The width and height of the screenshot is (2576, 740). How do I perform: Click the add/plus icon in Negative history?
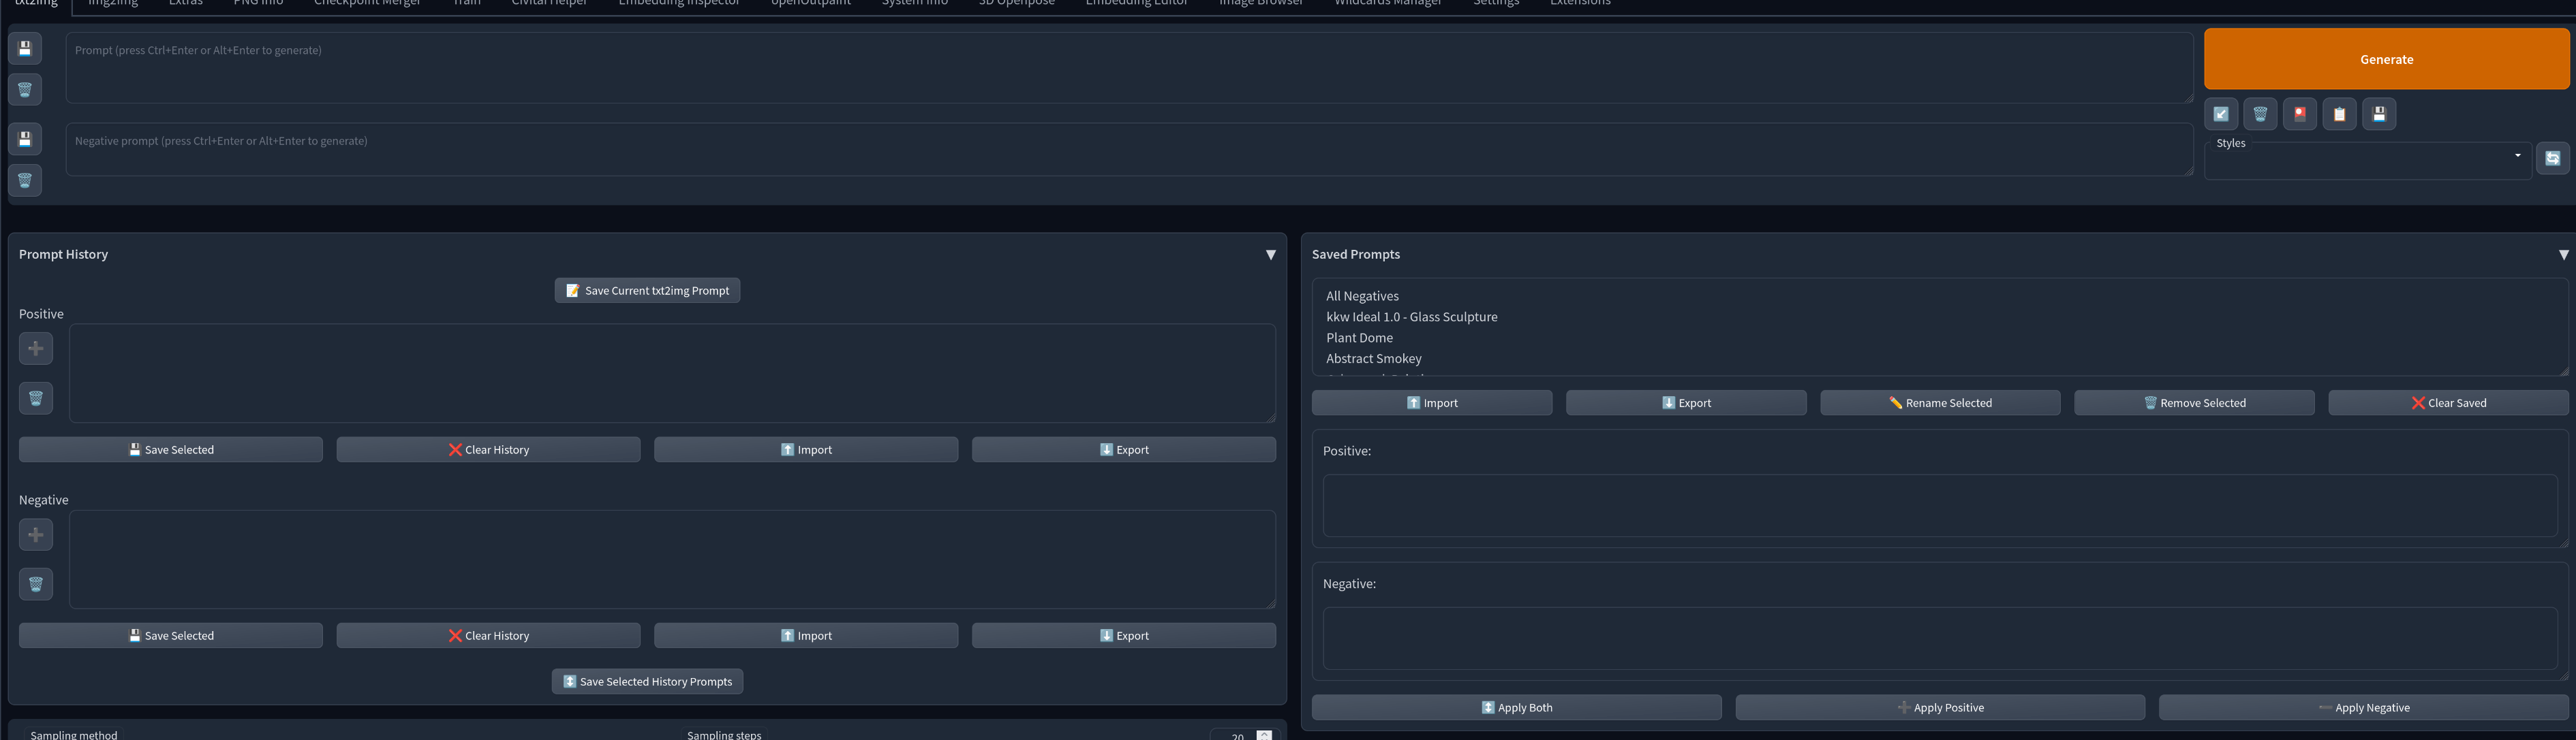click(36, 535)
